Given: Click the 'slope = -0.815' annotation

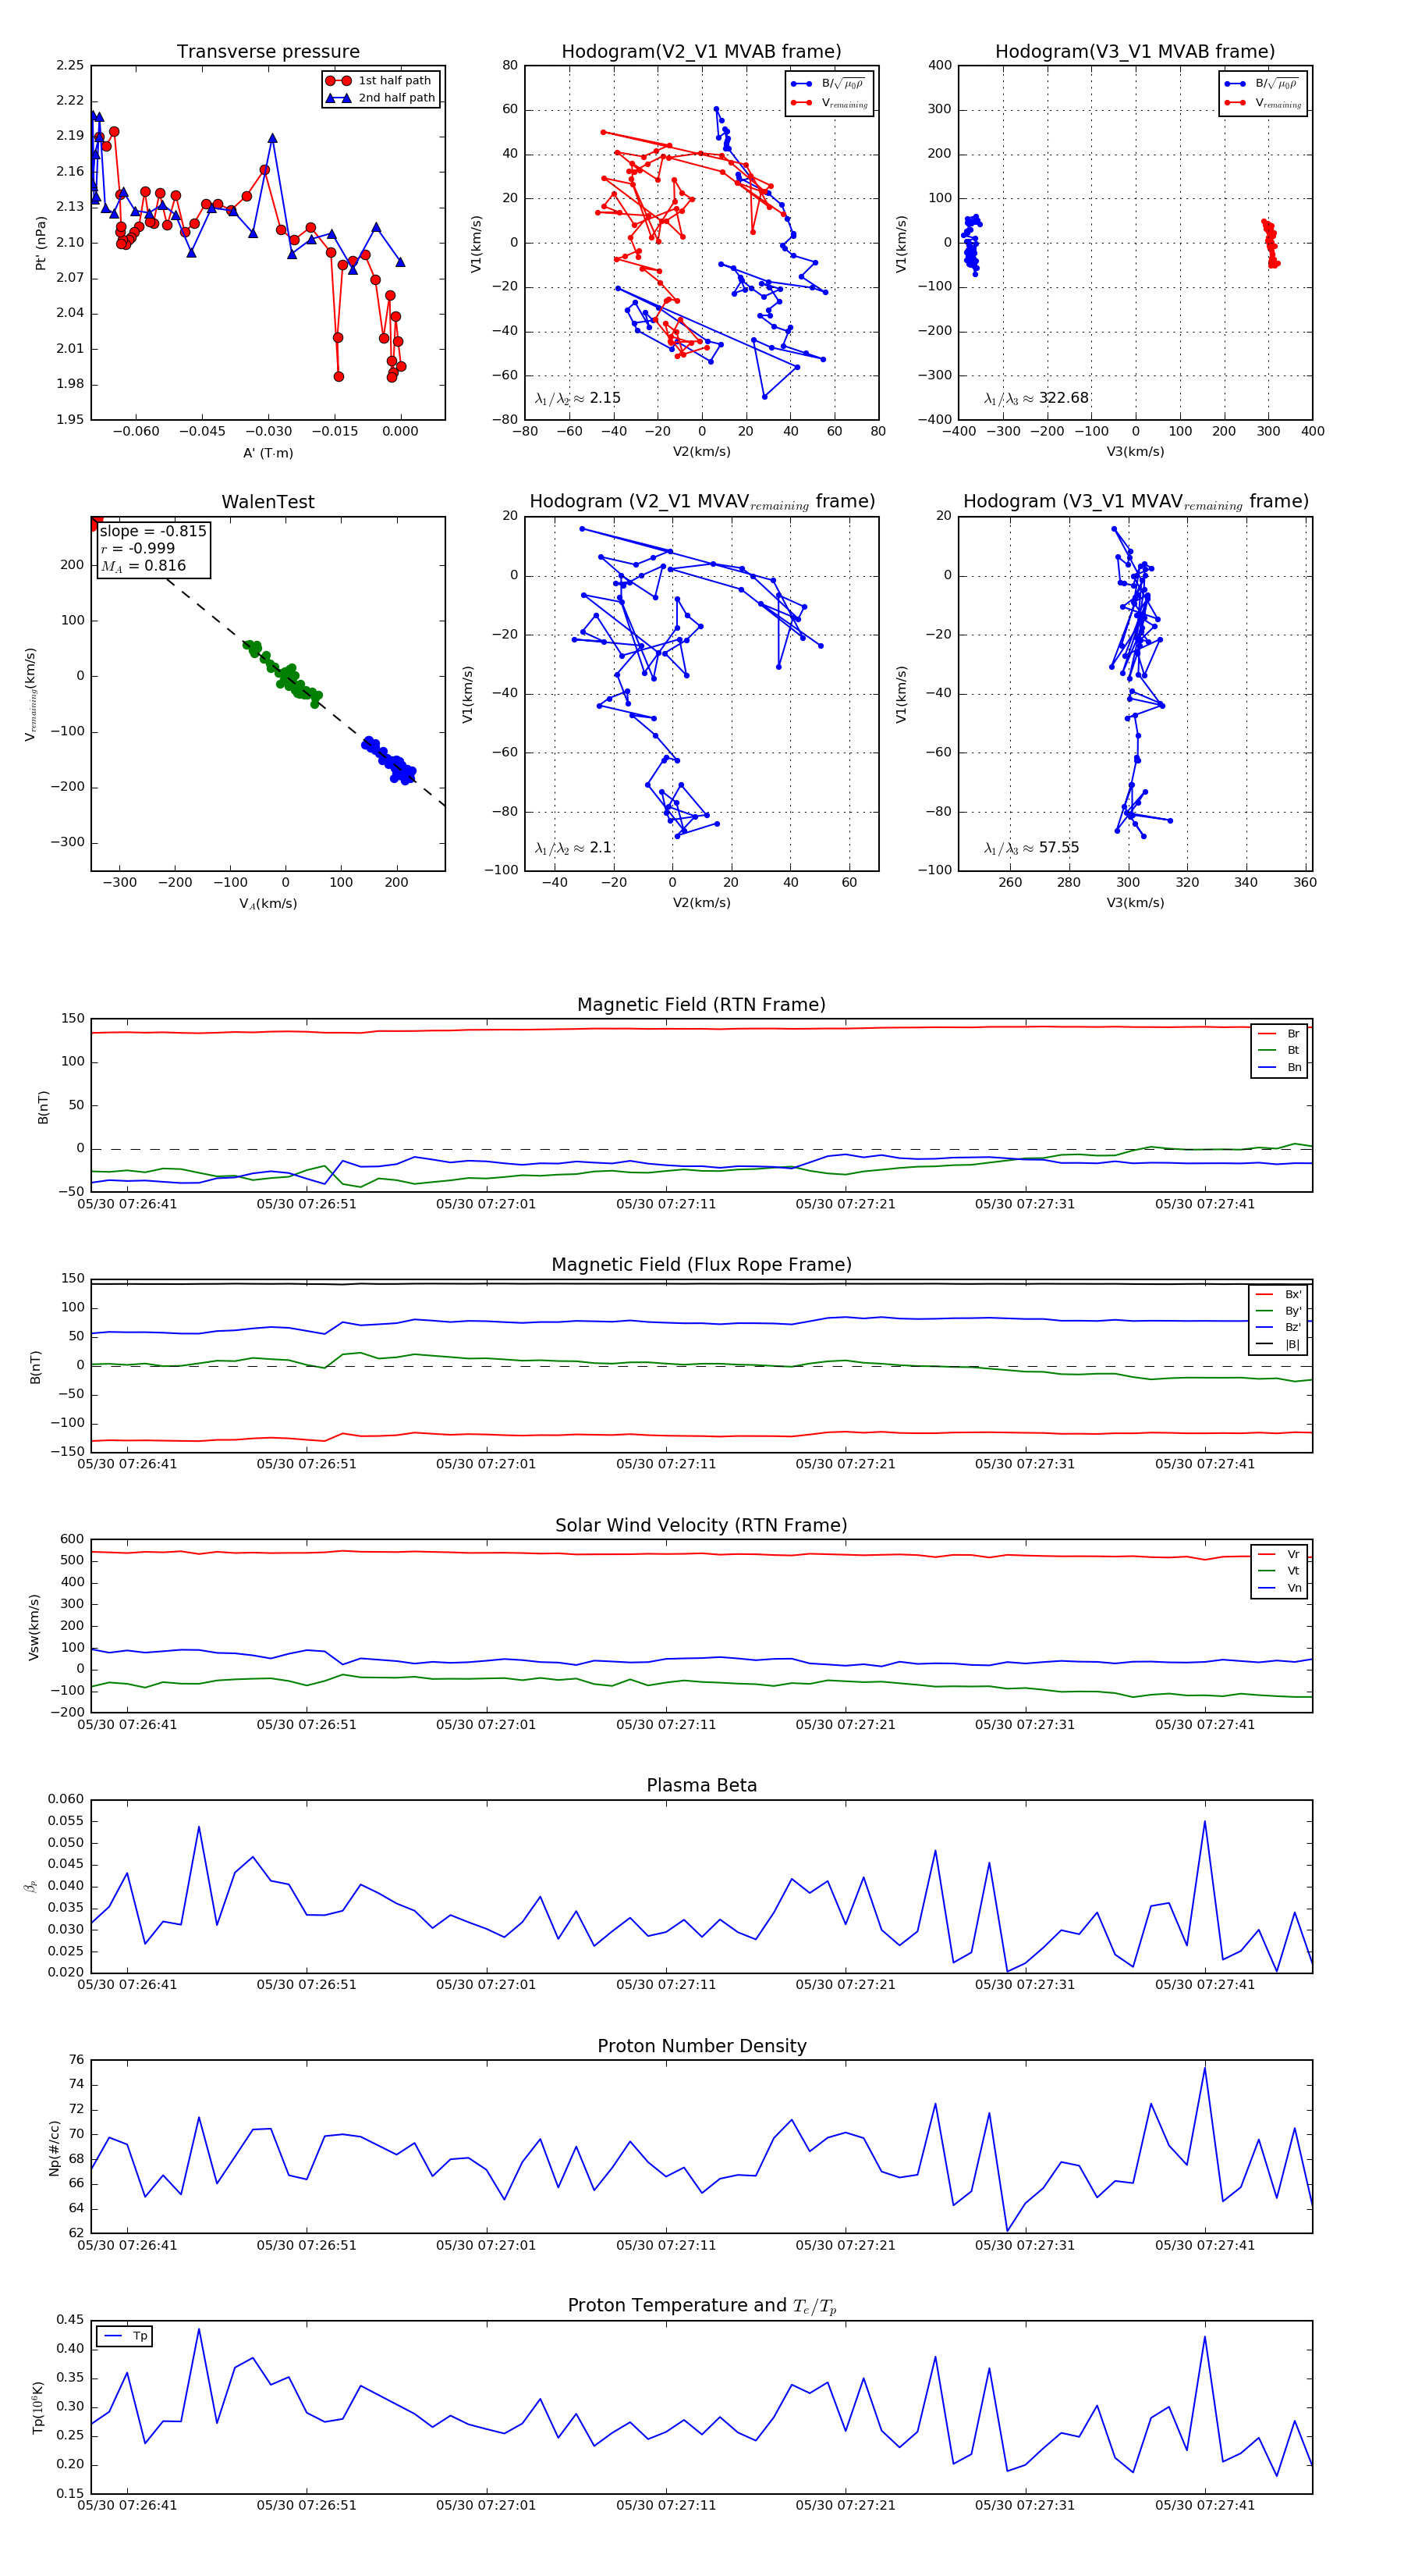Looking at the screenshot, I should point(153,531).
